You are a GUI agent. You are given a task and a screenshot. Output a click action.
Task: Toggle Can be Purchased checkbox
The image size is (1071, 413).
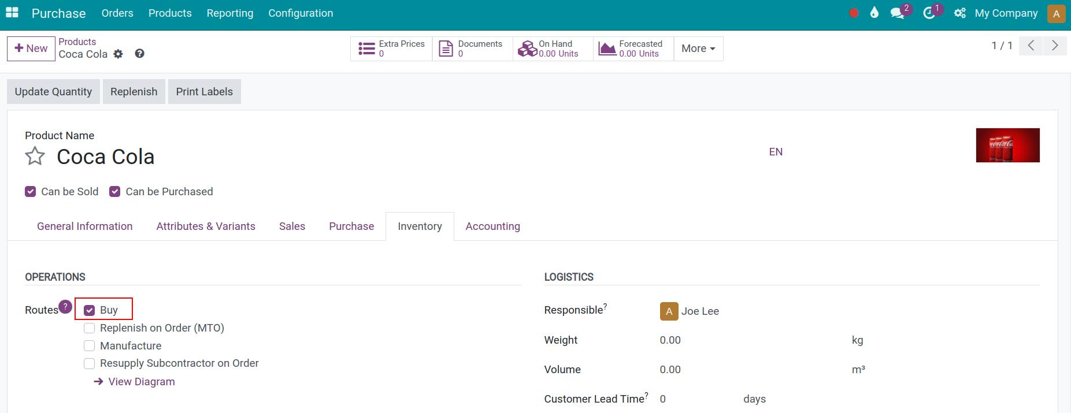115,192
